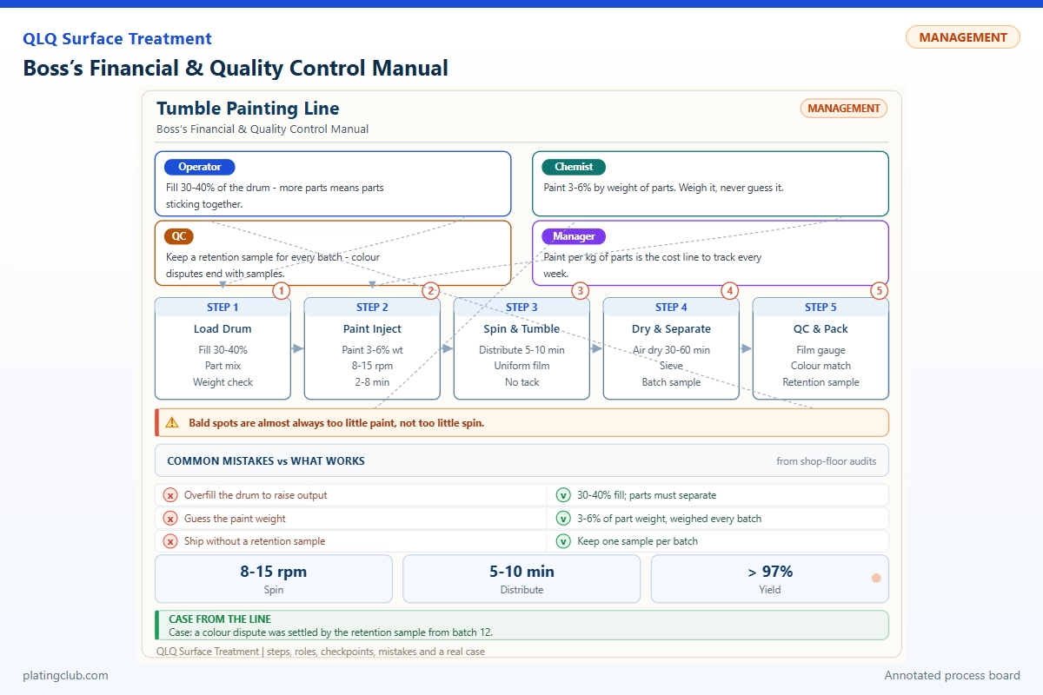Viewport: 1043px width, 695px height.
Task: Click the red X icon beside Guess the paint weight
Action: point(171,519)
